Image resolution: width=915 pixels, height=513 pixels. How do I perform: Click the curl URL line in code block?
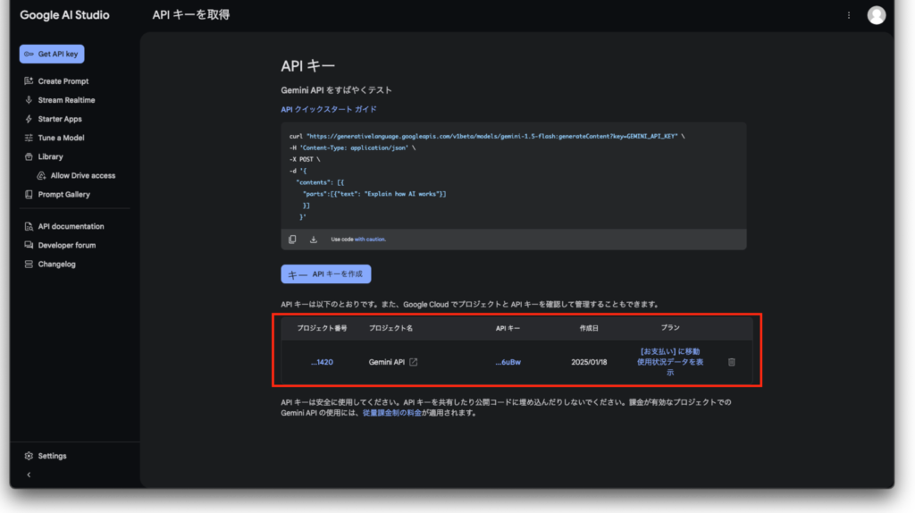[x=487, y=136]
